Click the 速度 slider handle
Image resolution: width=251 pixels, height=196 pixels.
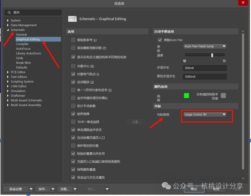click(x=212, y=55)
